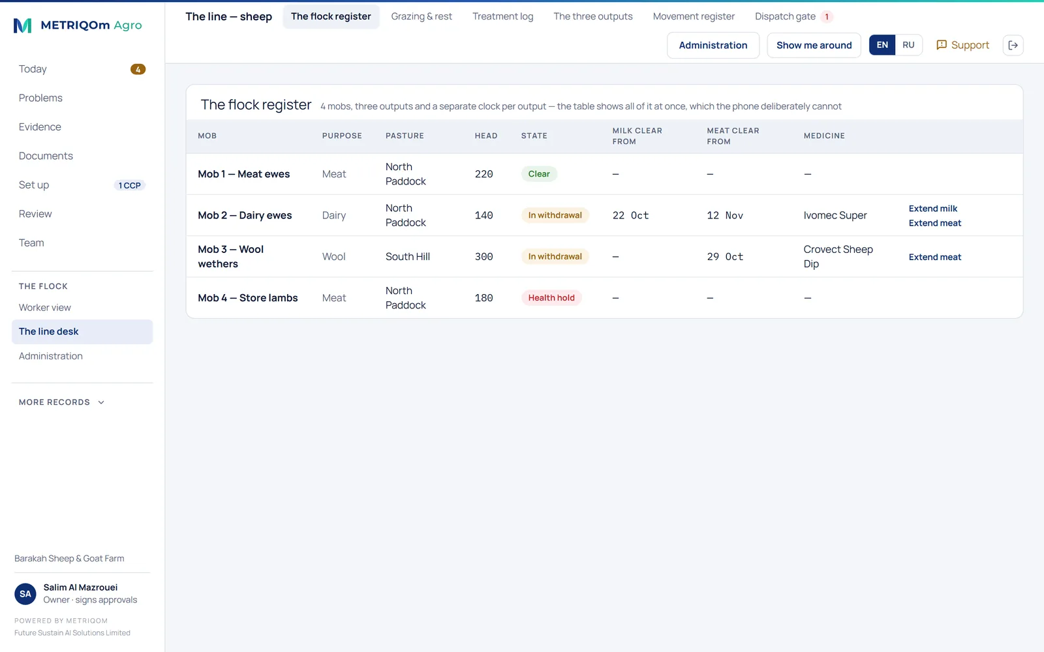Viewport: 1044px width, 652px height.
Task: Switch to Grazing & rest tab
Action: pyautogui.click(x=422, y=16)
